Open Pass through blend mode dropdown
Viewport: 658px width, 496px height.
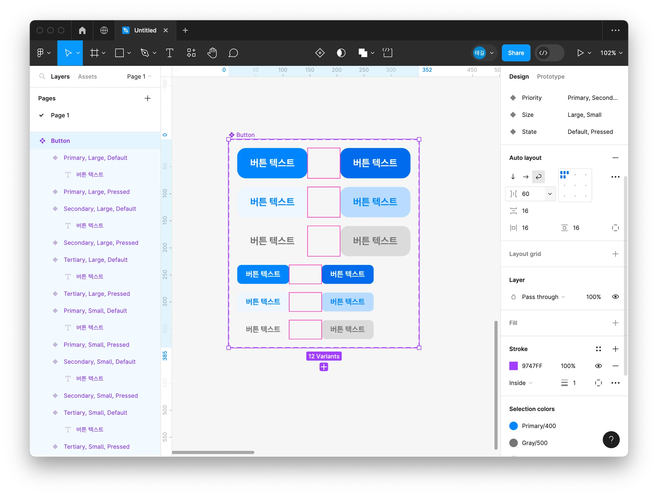[x=543, y=297]
